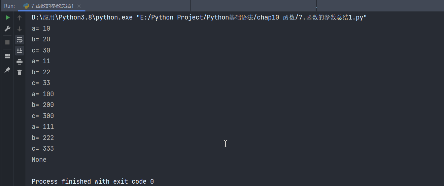The width and height of the screenshot is (444, 186).
Task: Print the console output via printer icon
Action: (20, 62)
